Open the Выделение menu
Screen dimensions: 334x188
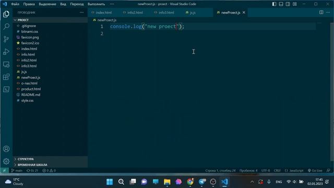pos(47,4)
